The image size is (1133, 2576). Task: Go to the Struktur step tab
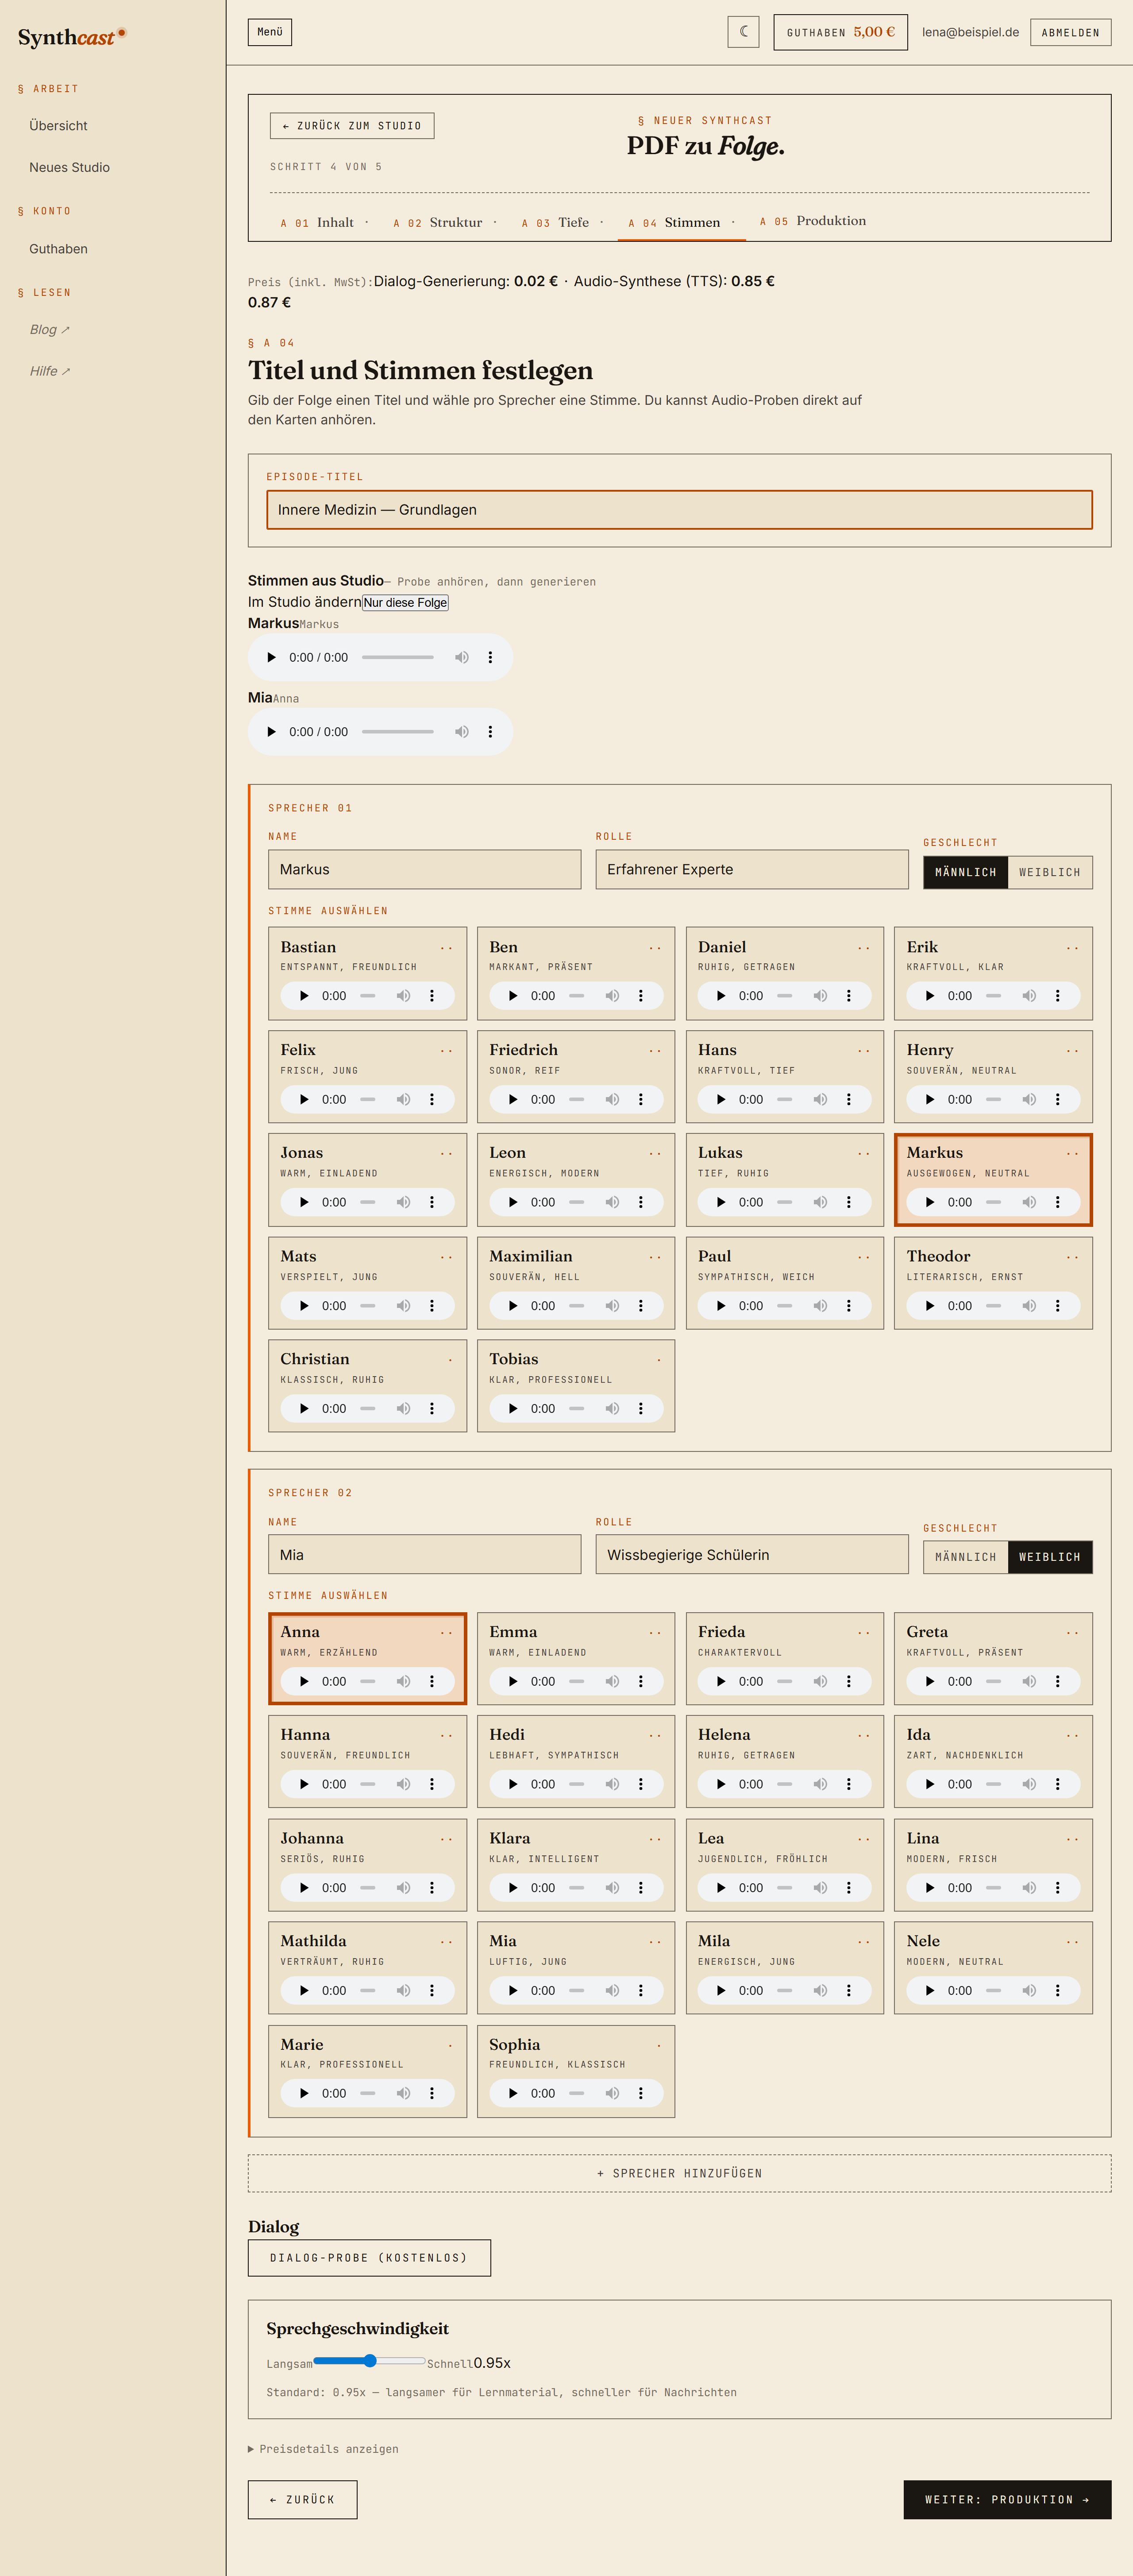tap(438, 223)
